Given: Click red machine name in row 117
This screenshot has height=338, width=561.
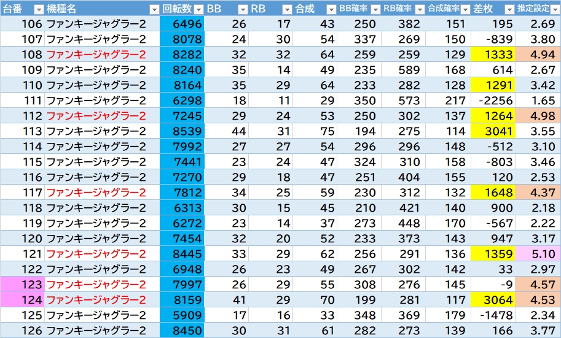Looking at the screenshot, I should 96,193.
